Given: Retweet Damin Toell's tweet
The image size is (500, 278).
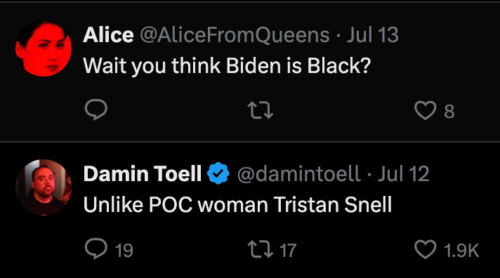Looking at the screenshot, I should pos(261,249).
